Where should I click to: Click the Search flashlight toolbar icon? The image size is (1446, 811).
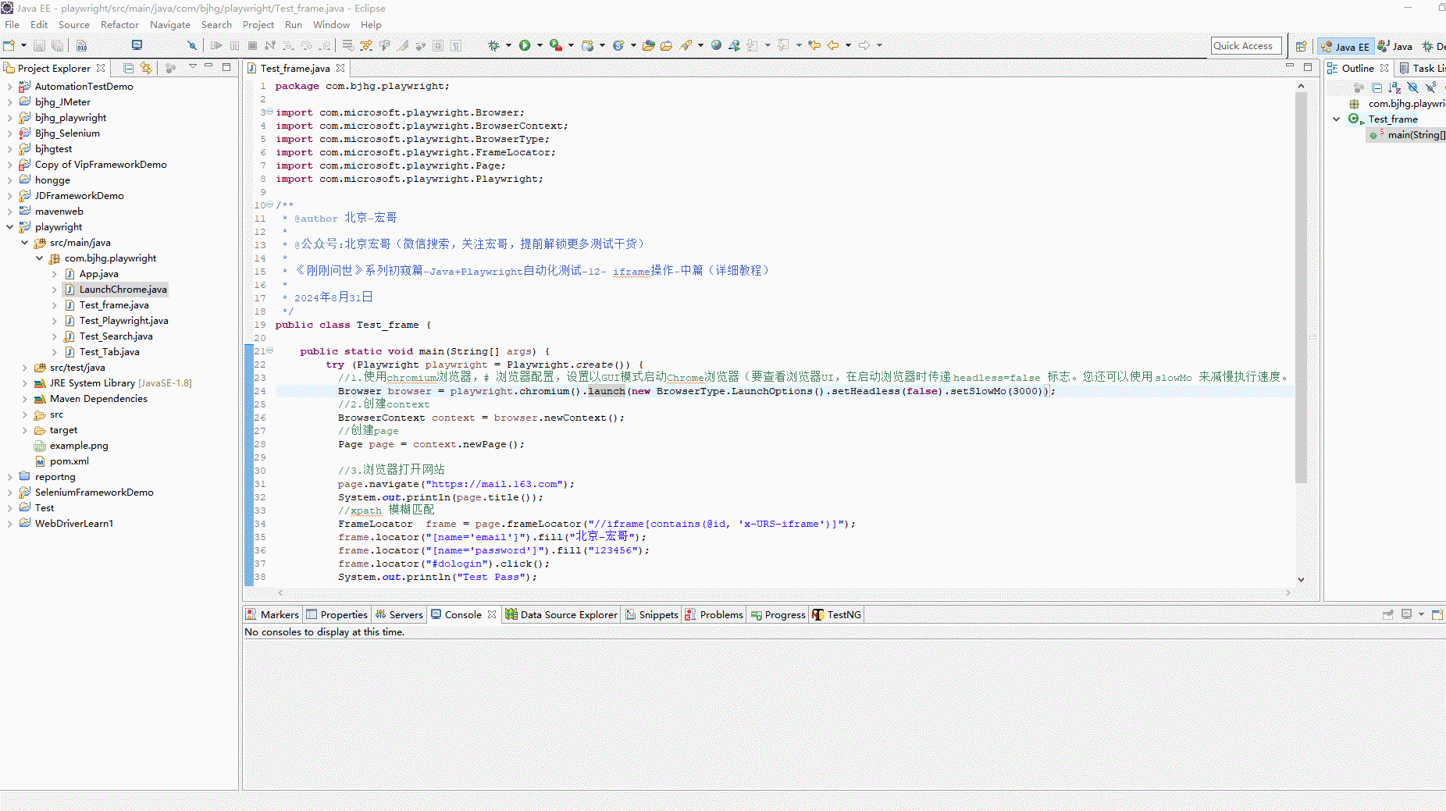pos(686,45)
